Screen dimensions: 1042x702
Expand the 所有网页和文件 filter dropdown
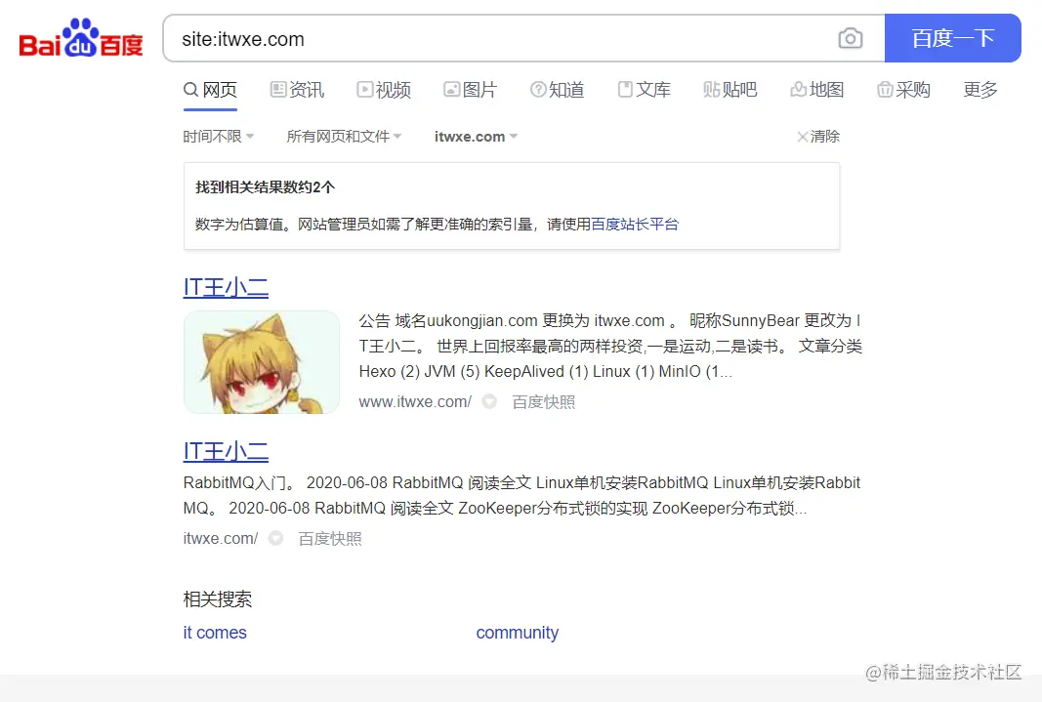pyautogui.click(x=344, y=136)
